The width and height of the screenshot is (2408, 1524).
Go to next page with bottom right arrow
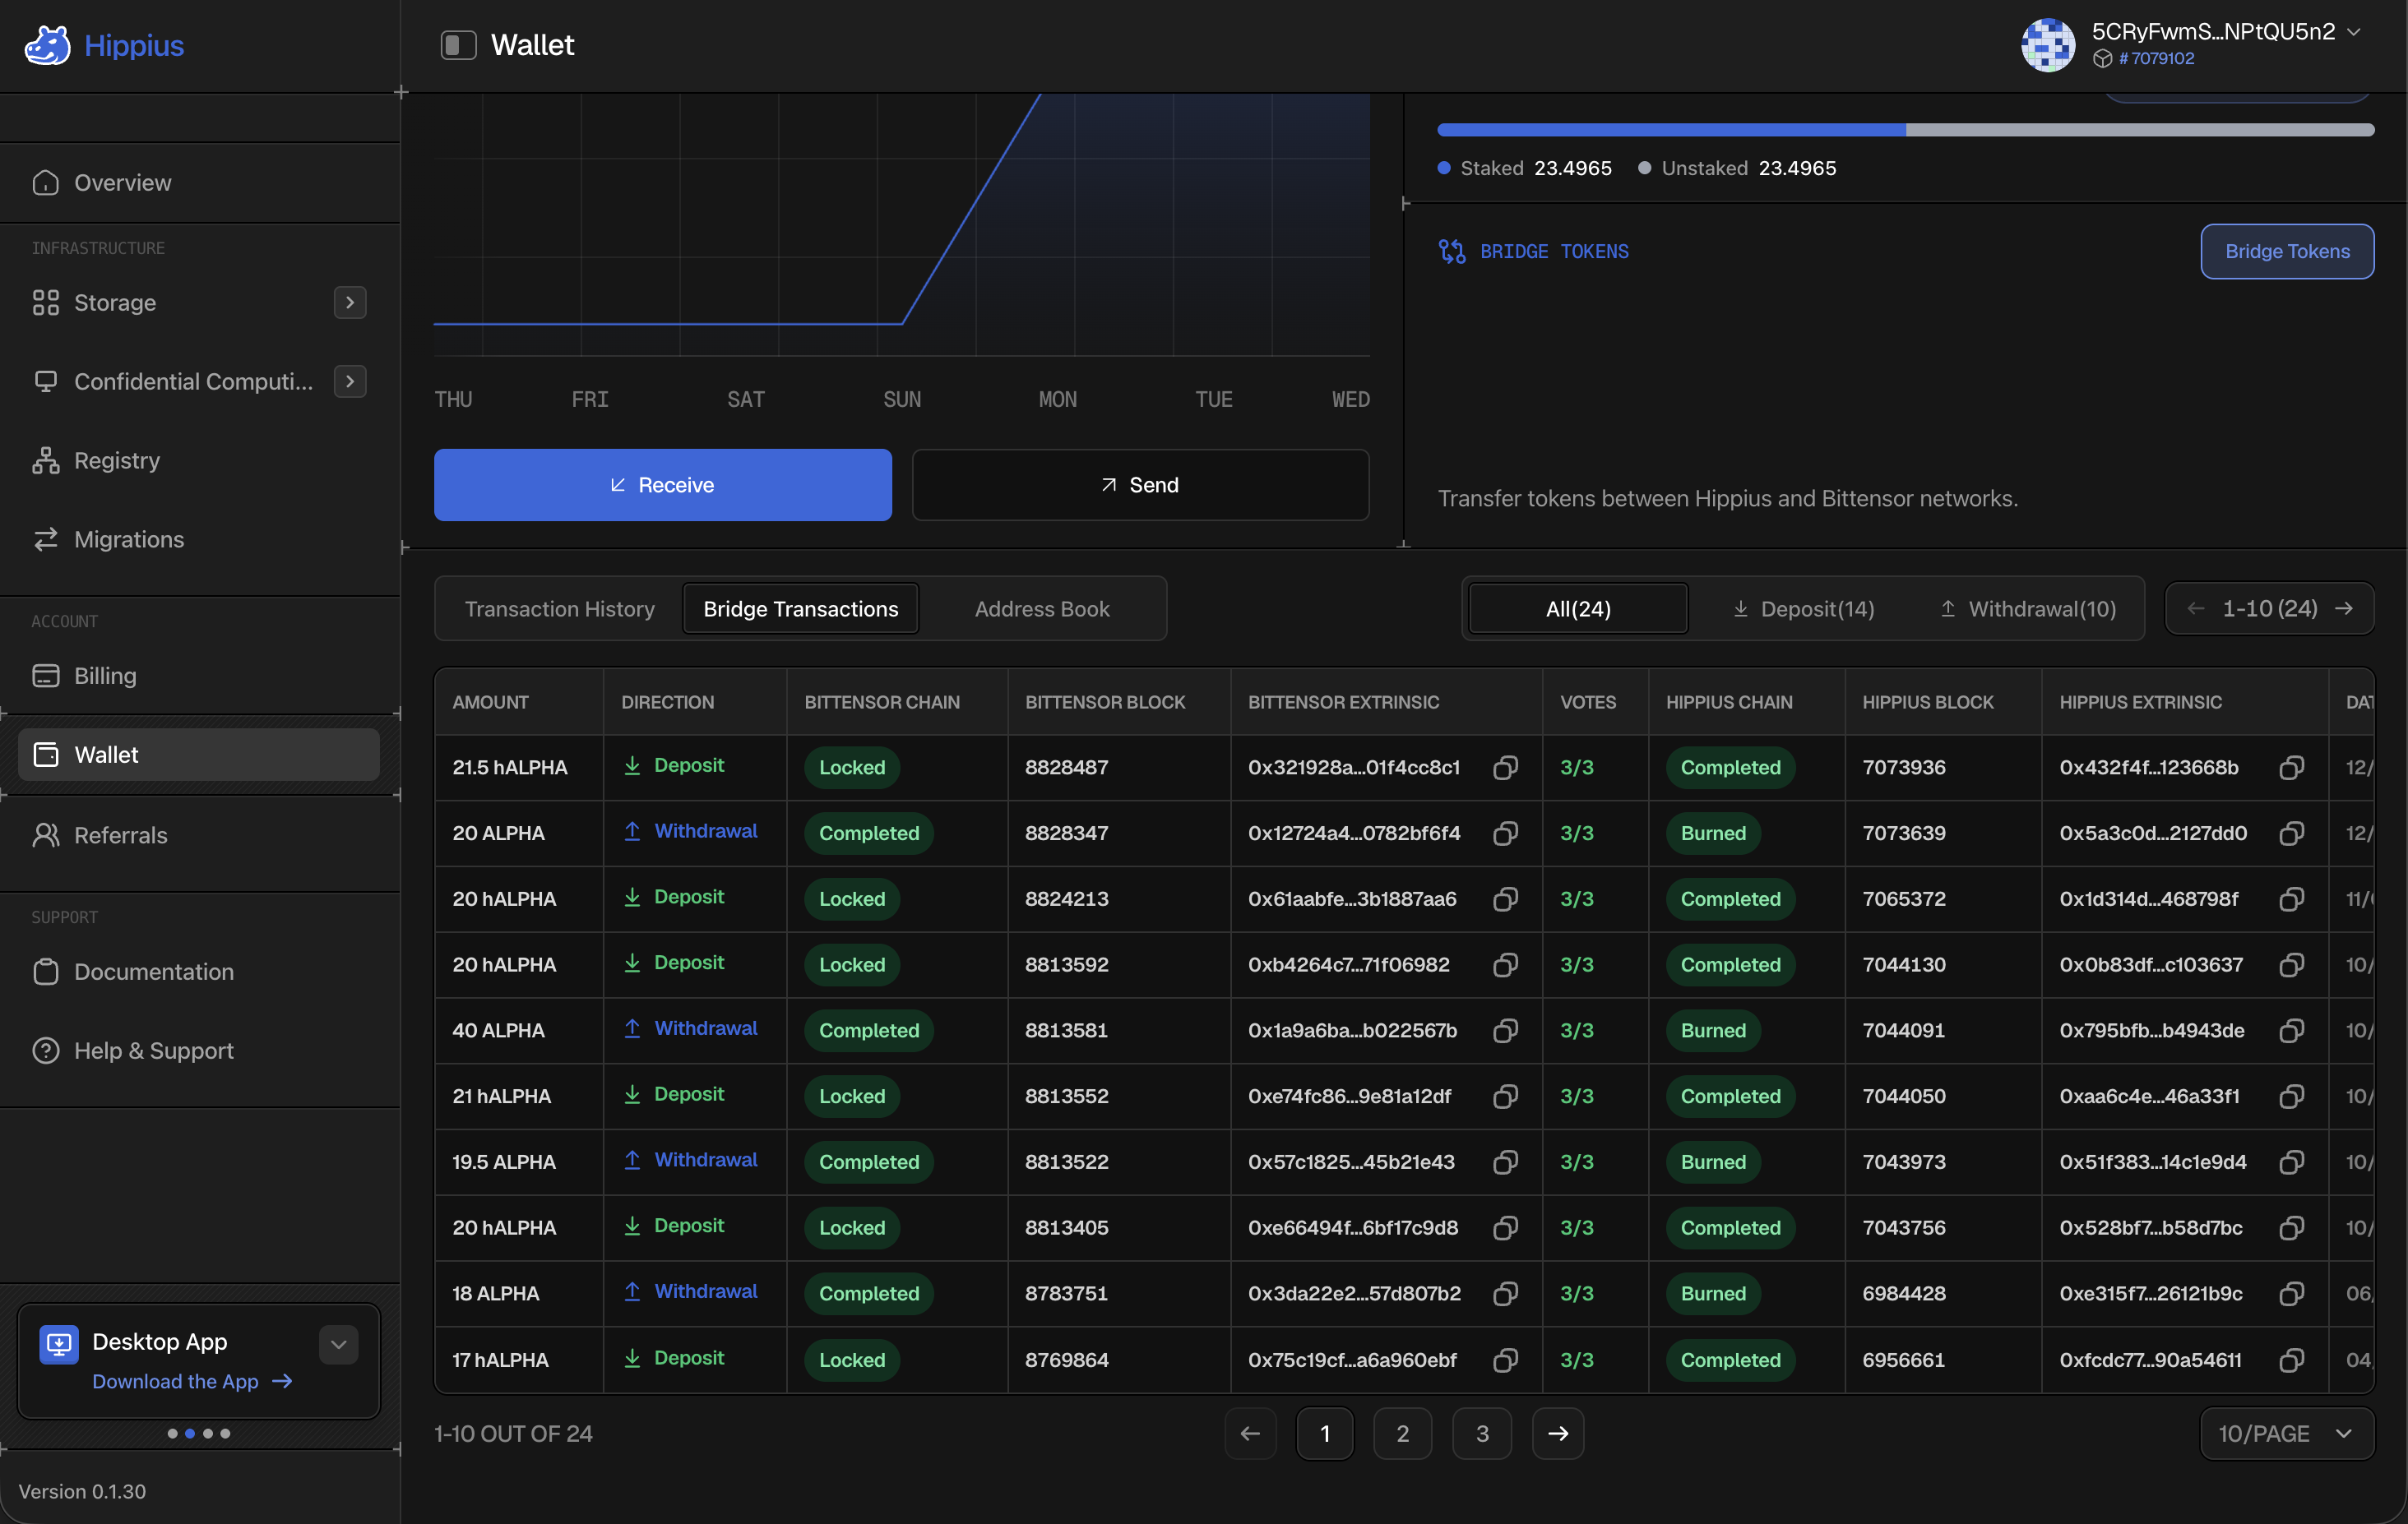coord(1558,1433)
